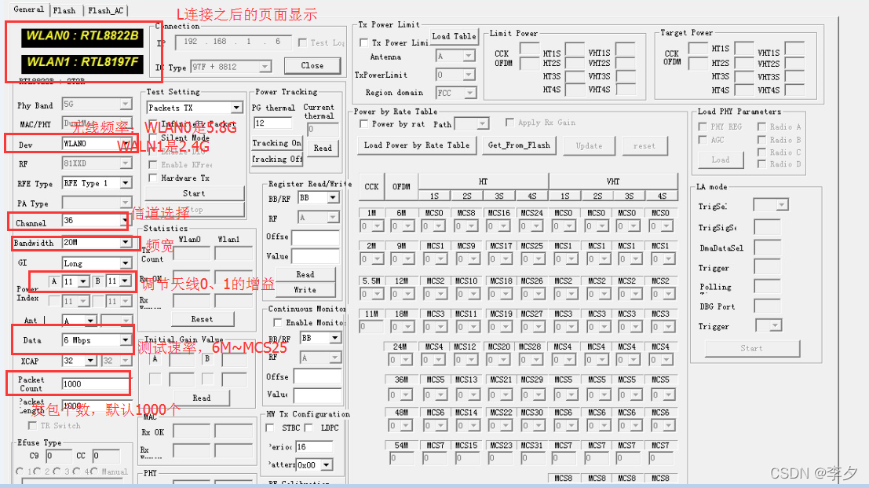Image resolution: width=869 pixels, height=488 pixels.
Task: Click the DBG Port input field
Action: 768,306
